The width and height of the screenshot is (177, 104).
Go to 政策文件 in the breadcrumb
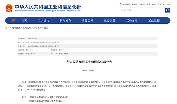[27, 28]
